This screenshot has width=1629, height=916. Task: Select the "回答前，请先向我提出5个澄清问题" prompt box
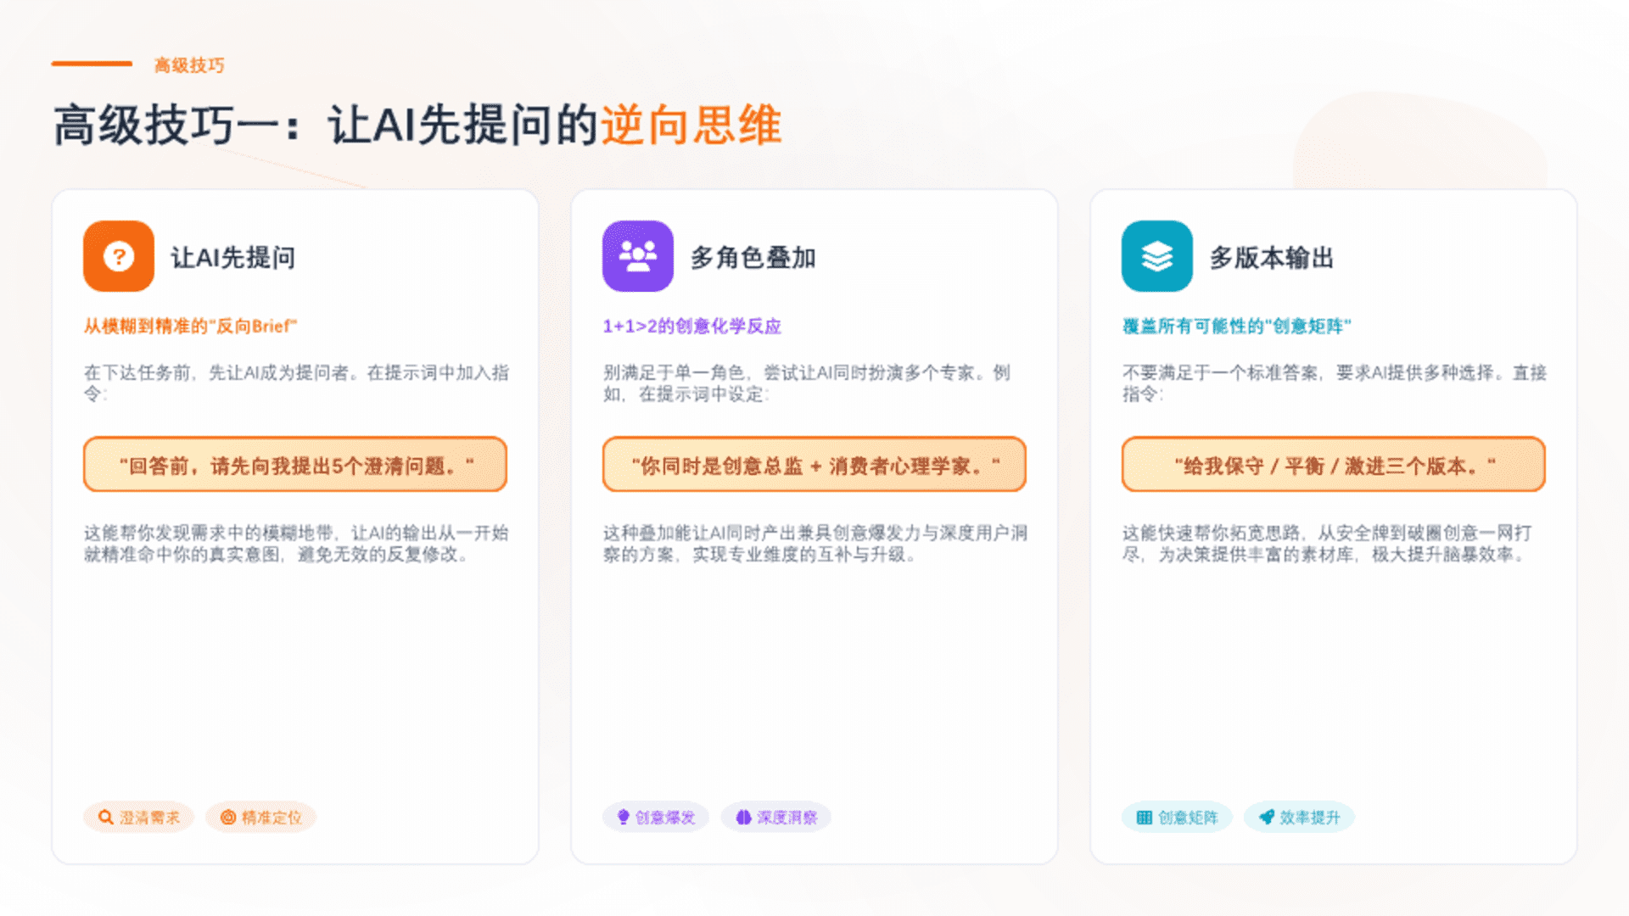coord(295,465)
